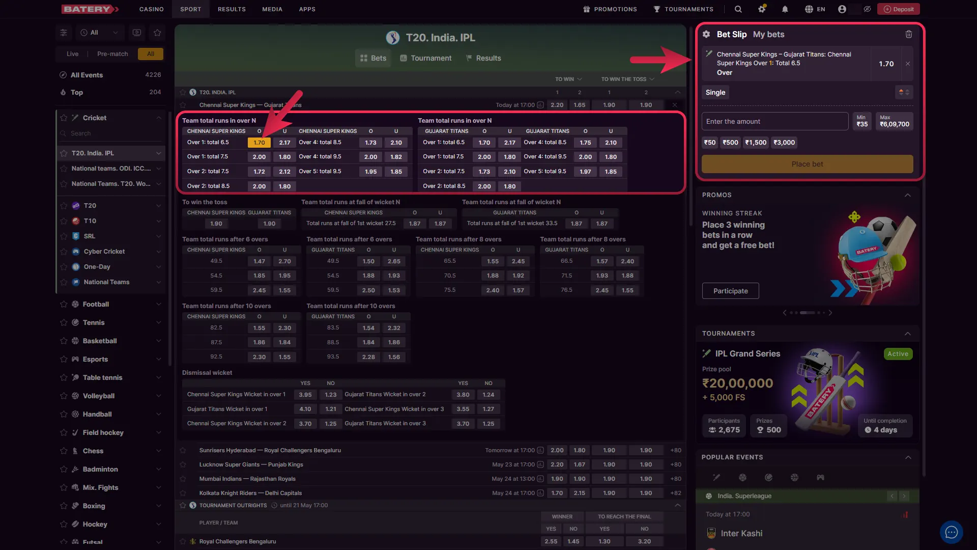Viewport: 977px width, 550px height.
Task: Favorite Lucknow Super Giants match star
Action: click(183, 464)
